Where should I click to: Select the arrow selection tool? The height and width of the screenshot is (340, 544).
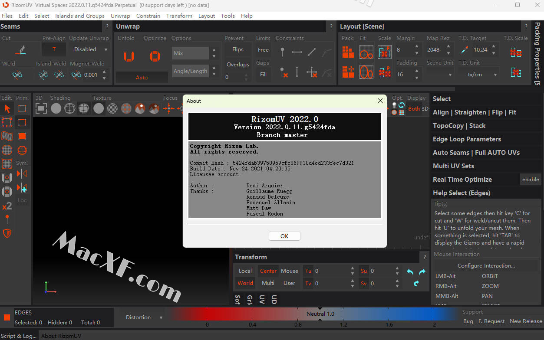pyautogui.click(x=7, y=108)
